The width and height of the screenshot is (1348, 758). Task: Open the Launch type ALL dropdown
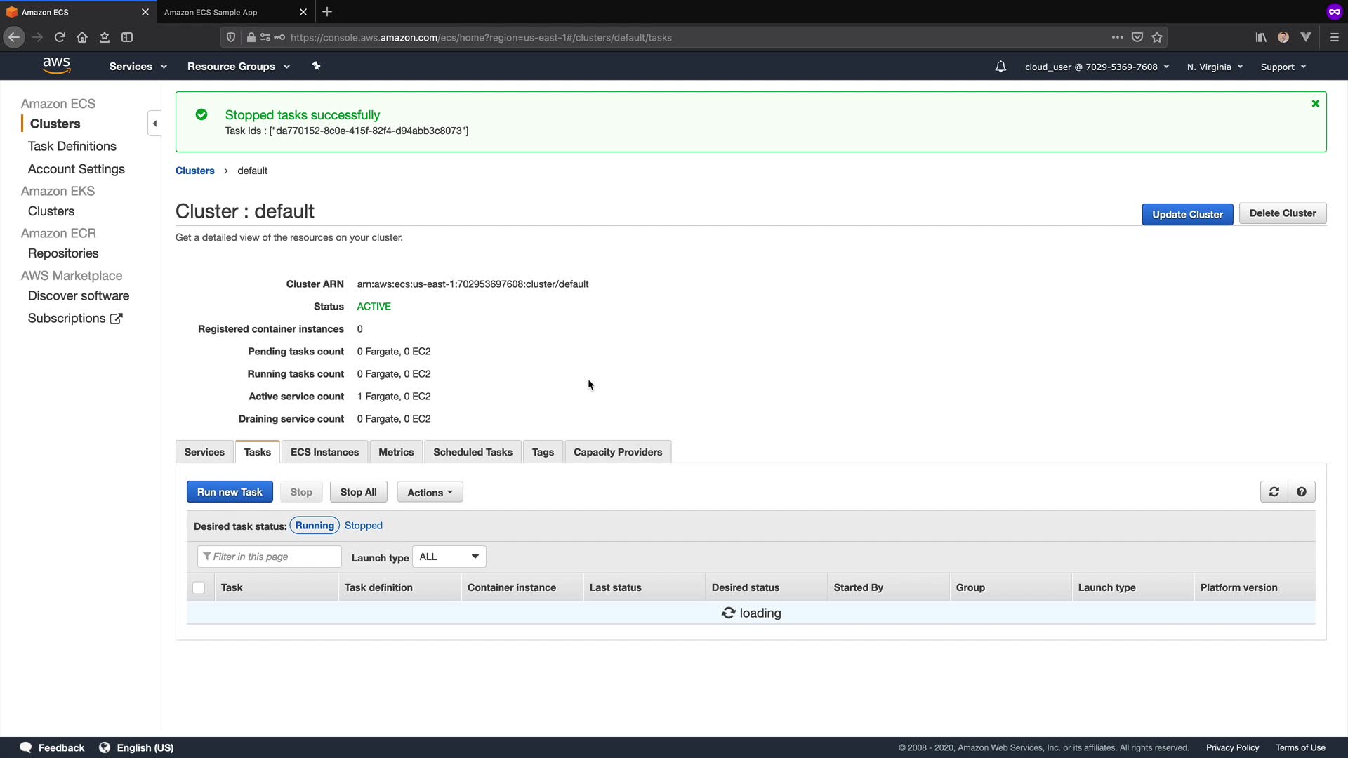tap(449, 557)
